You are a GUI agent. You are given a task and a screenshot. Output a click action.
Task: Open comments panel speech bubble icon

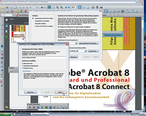[7, 107]
